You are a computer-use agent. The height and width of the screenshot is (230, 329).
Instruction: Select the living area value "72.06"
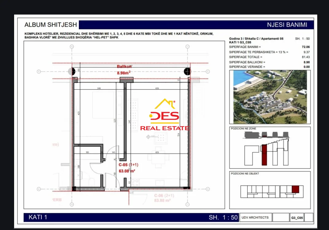(306, 47)
